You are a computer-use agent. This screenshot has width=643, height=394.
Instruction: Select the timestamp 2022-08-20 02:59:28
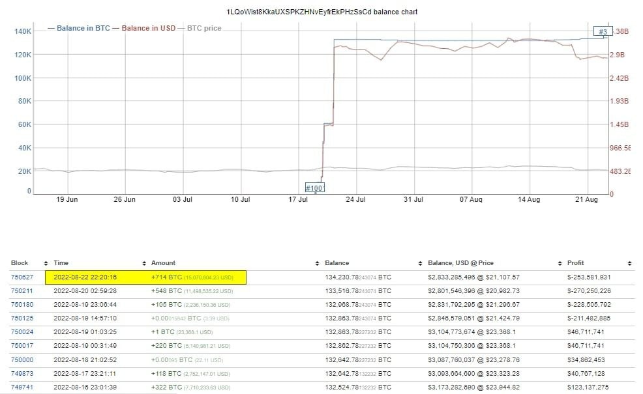coord(85,291)
